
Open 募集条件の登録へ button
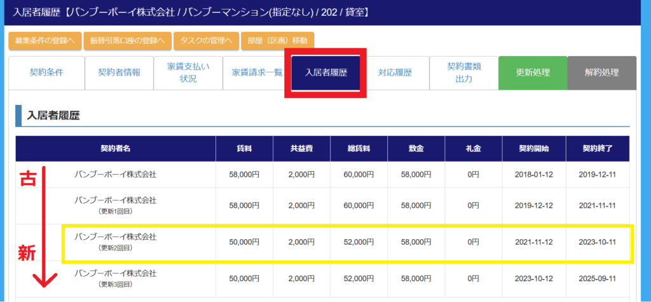(45, 41)
